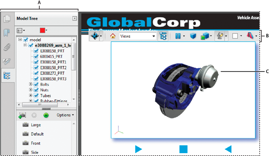Toggle visibility of 6000415_PRT
269x156 pixels.
tap(36, 56)
